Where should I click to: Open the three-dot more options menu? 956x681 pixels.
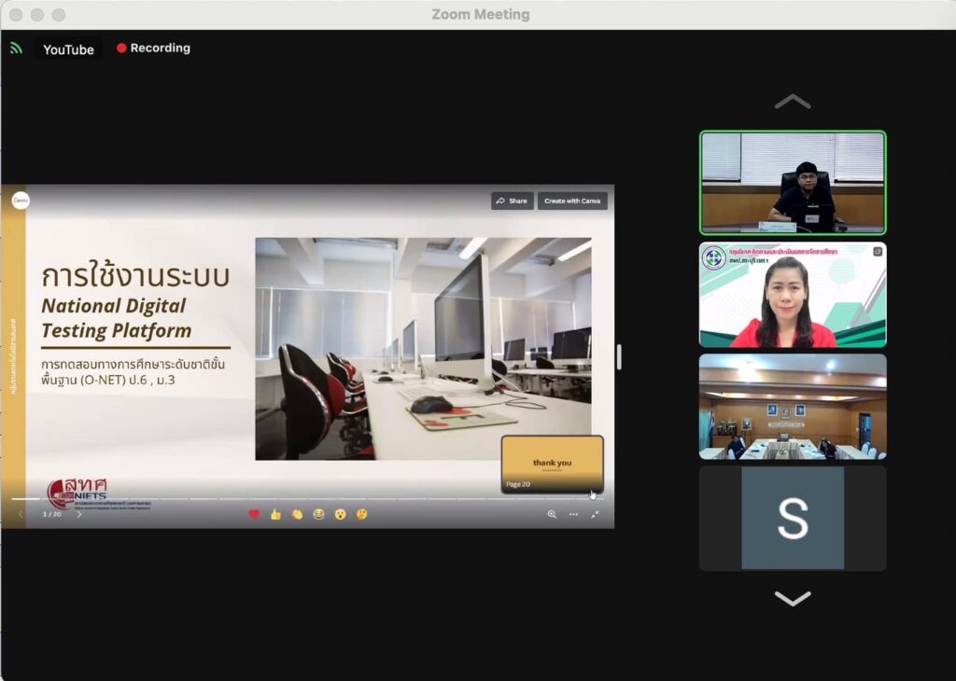coord(573,514)
